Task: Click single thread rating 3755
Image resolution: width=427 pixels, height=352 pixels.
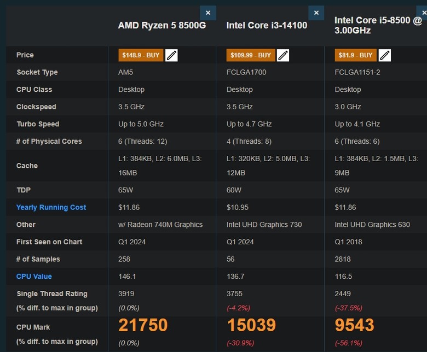Action: [x=234, y=294]
